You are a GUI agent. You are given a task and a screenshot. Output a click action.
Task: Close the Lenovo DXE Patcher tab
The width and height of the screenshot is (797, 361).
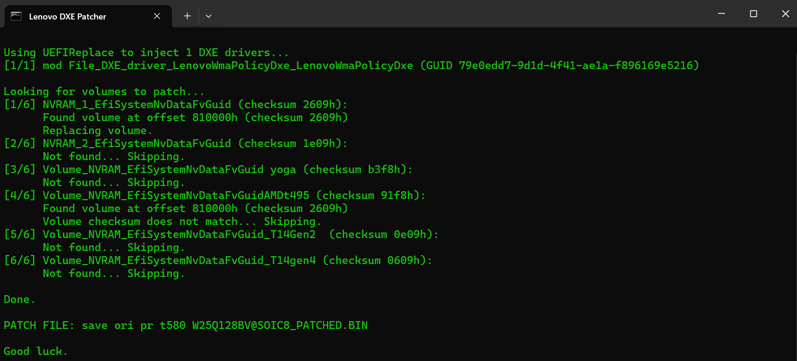pyautogui.click(x=157, y=16)
